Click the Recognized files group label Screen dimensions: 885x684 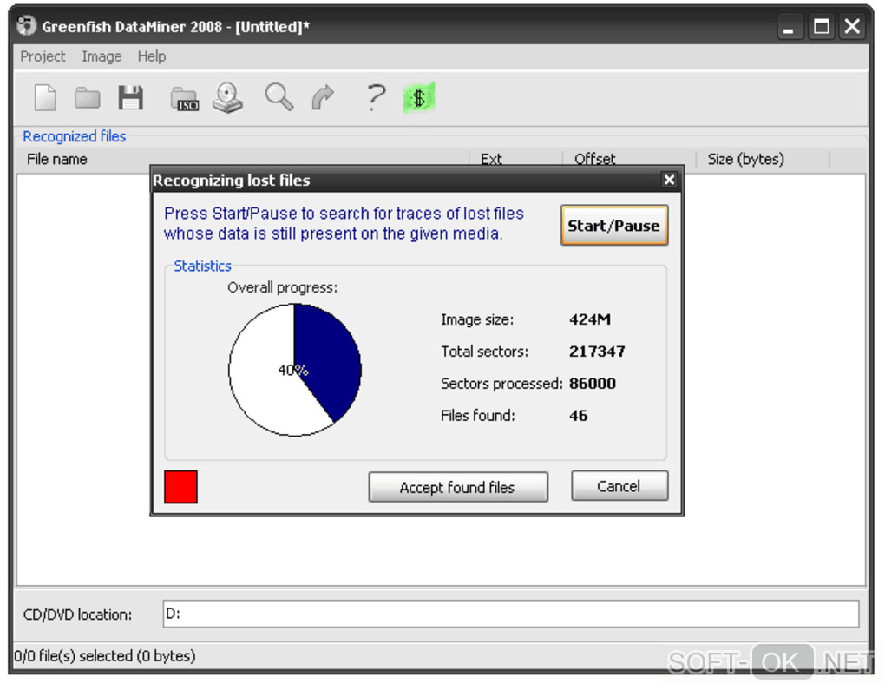(74, 136)
